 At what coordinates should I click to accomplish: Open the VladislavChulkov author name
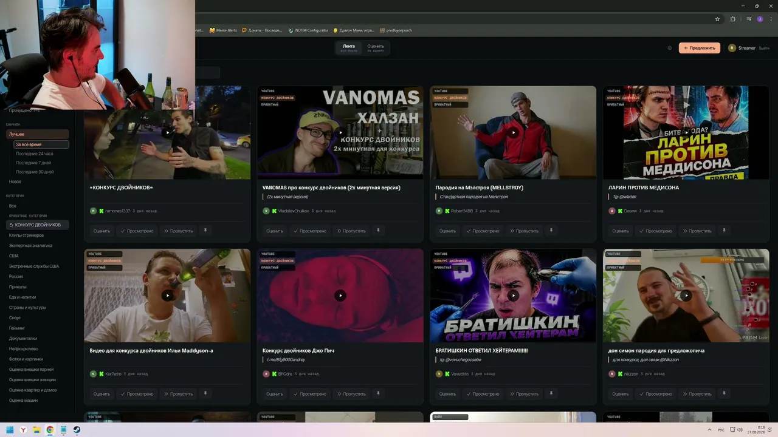pyautogui.click(x=294, y=211)
